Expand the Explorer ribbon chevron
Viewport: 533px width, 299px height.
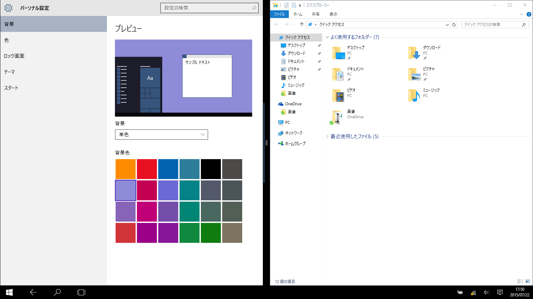click(x=522, y=14)
